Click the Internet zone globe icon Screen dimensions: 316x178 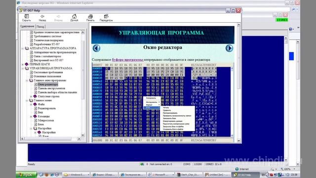coord(237,169)
